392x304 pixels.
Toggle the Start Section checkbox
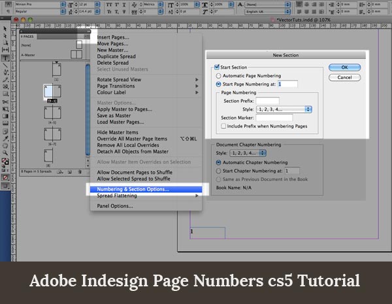click(217, 67)
